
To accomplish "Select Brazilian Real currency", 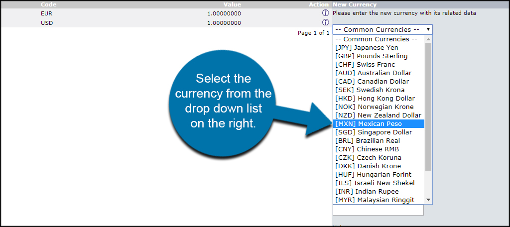I will point(368,141).
